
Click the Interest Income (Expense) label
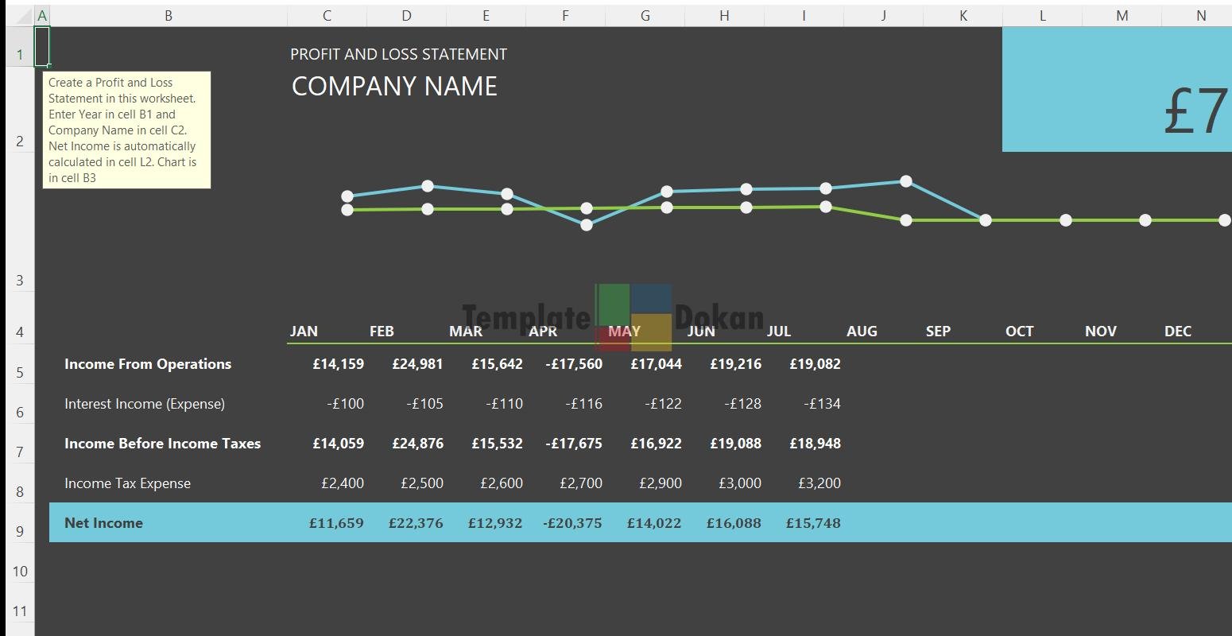point(145,404)
